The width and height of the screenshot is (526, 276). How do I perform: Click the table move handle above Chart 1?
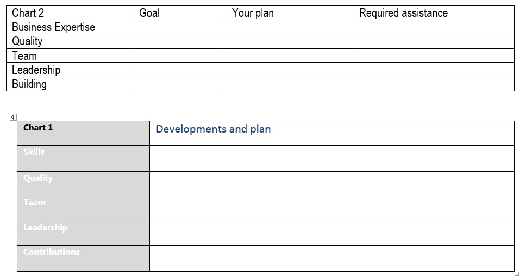[x=13, y=117]
